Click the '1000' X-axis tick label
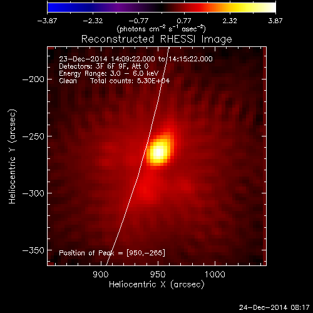The image size is (313, 313). pyautogui.click(x=215, y=274)
